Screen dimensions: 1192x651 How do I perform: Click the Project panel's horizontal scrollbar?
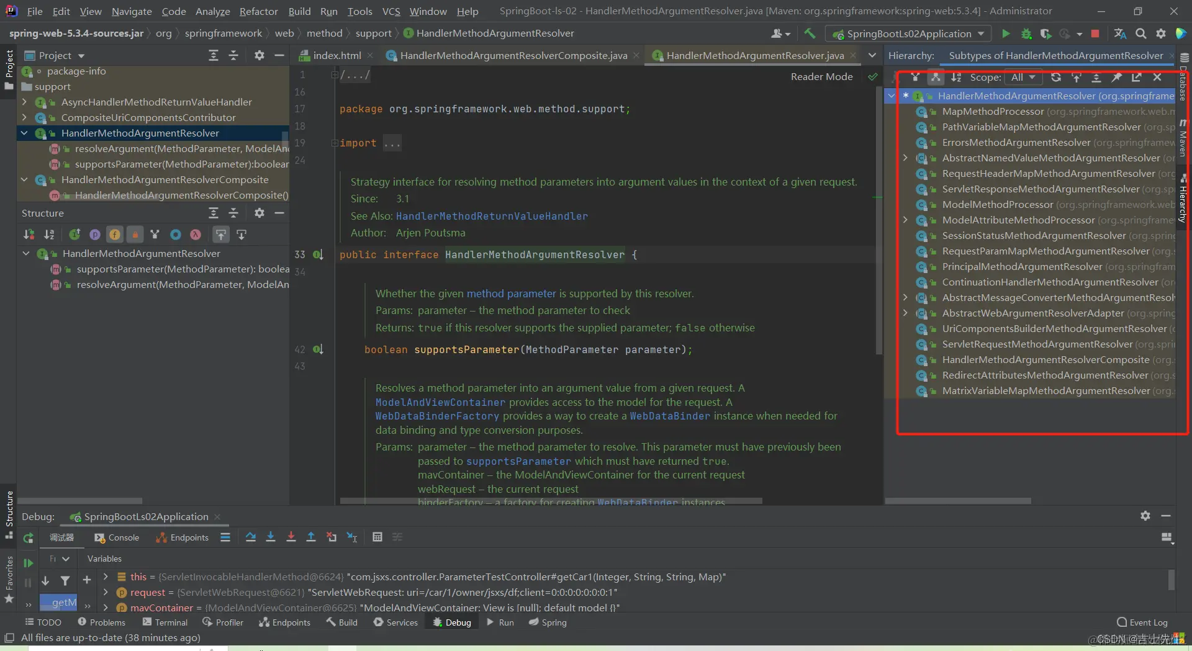(79, 501)
